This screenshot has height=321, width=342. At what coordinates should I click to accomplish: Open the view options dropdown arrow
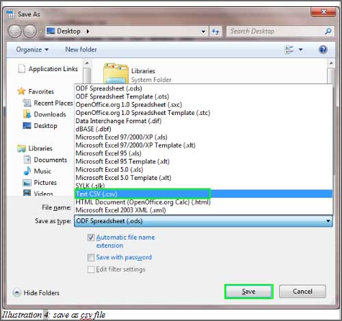pyautogui.click(x=301, y=49)
